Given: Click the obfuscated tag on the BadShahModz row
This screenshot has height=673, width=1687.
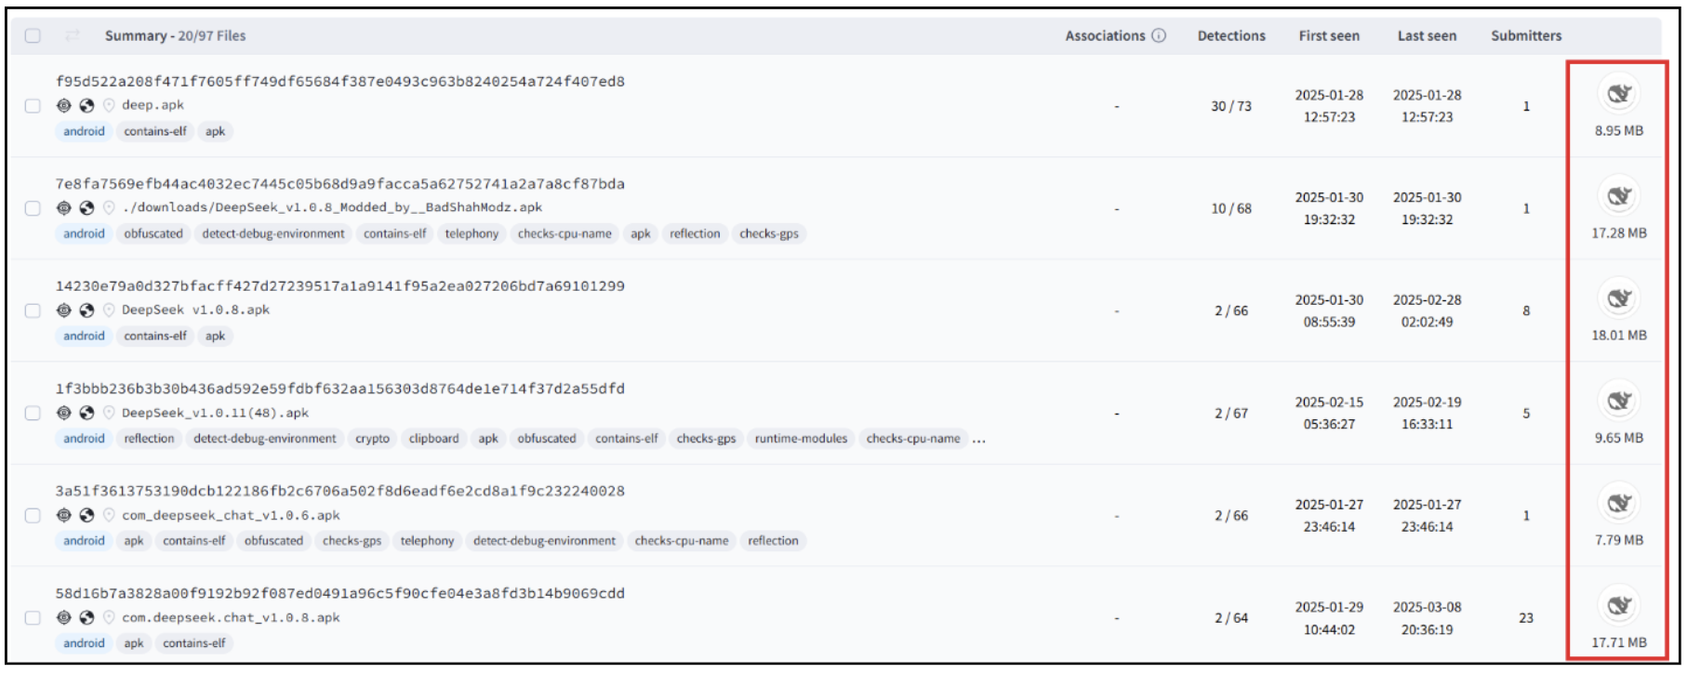Looking at the screenshot, I should 153,233.
